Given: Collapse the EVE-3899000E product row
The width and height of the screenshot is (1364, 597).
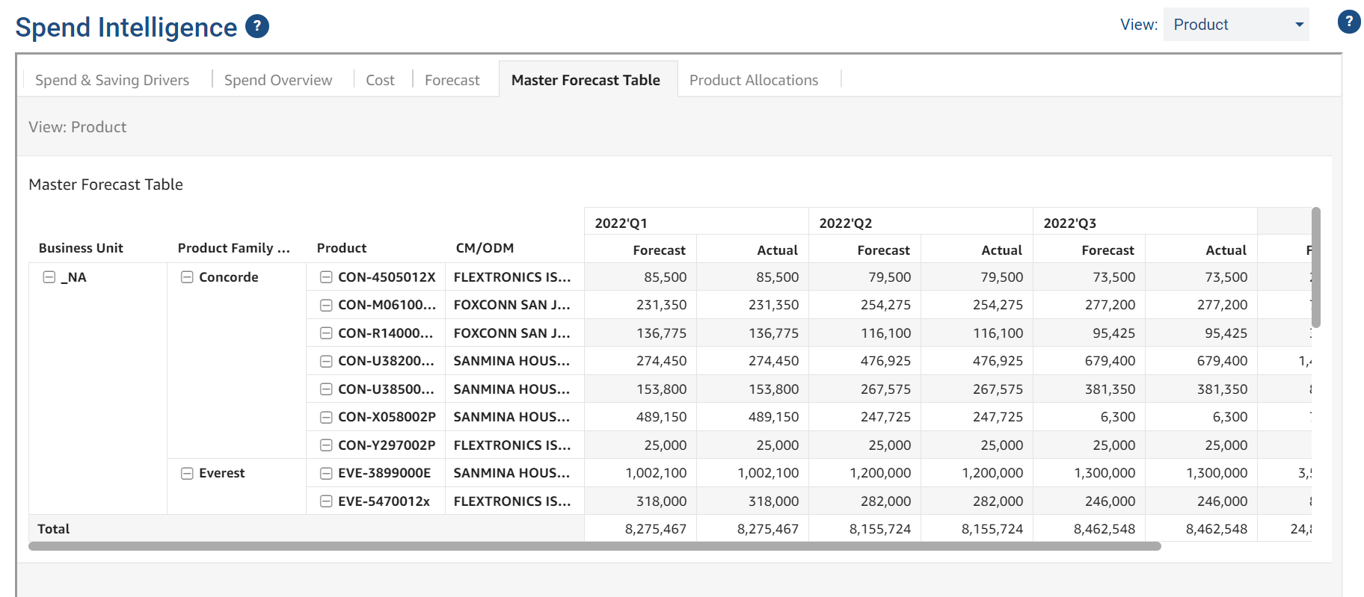Looking at the screenshot, I should [326, 474].
